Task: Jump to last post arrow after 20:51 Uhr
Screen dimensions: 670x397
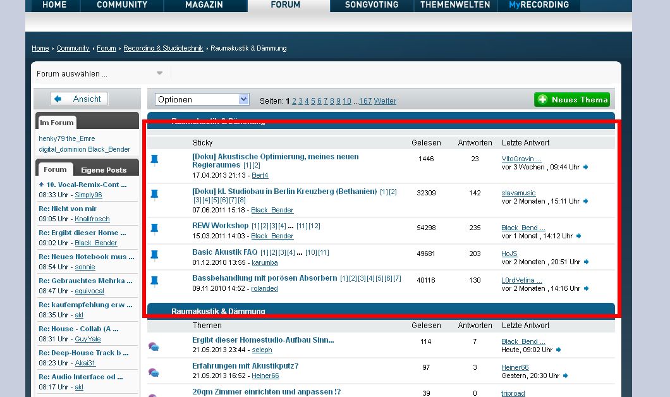Action: [x=587, y=262]
